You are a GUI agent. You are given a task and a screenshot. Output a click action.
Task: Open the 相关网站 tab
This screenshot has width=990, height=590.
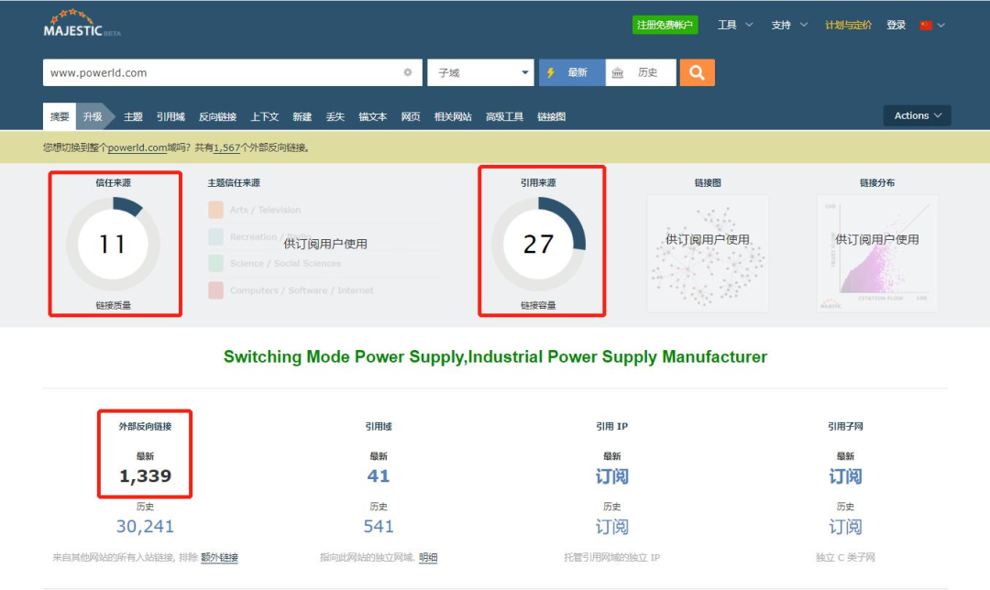click(453, 116)
